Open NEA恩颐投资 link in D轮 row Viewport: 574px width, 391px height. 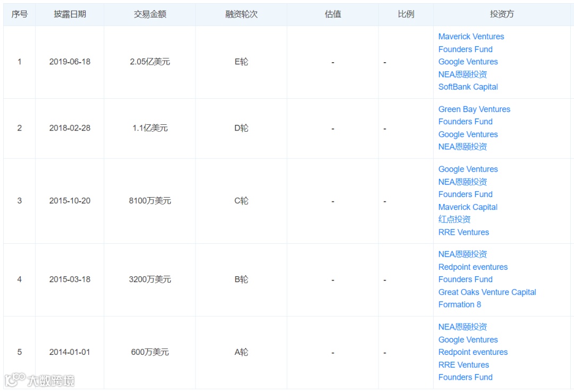click(x=462, y=147)
